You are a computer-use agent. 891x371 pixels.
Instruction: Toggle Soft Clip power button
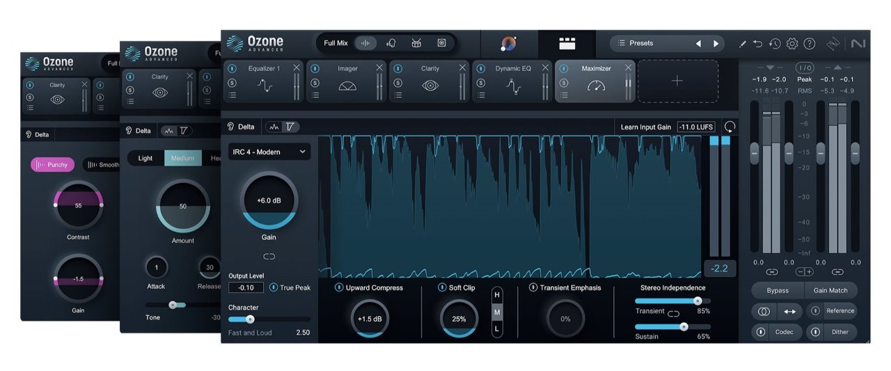(x=442, y=287)
